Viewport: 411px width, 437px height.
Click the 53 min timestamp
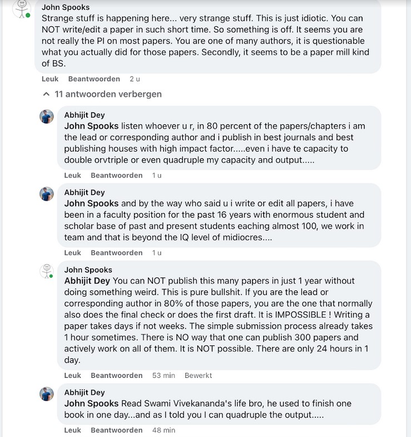pyautogui.click(x=164, y=376)
